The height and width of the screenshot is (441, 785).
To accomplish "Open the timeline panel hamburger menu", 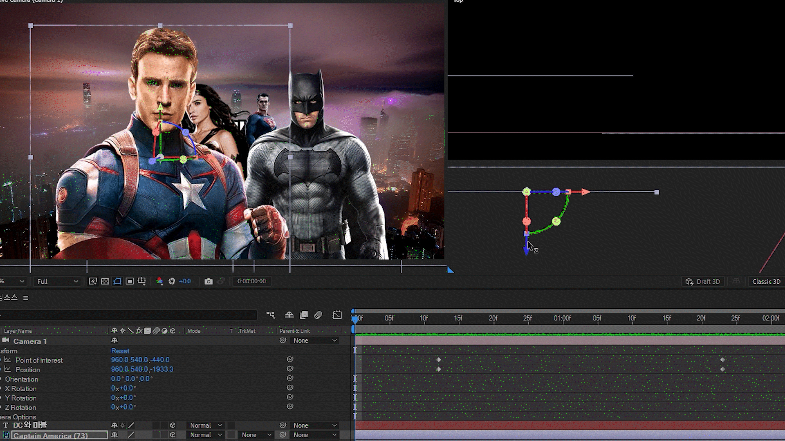I will (26, 298).
